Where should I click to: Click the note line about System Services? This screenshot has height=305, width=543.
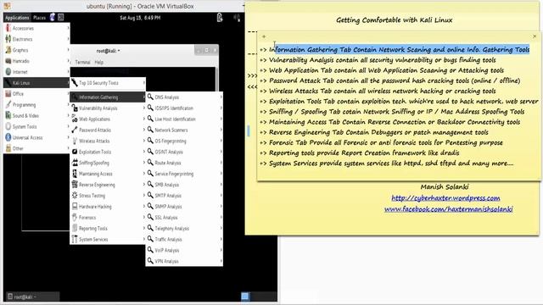coord(387,164)
